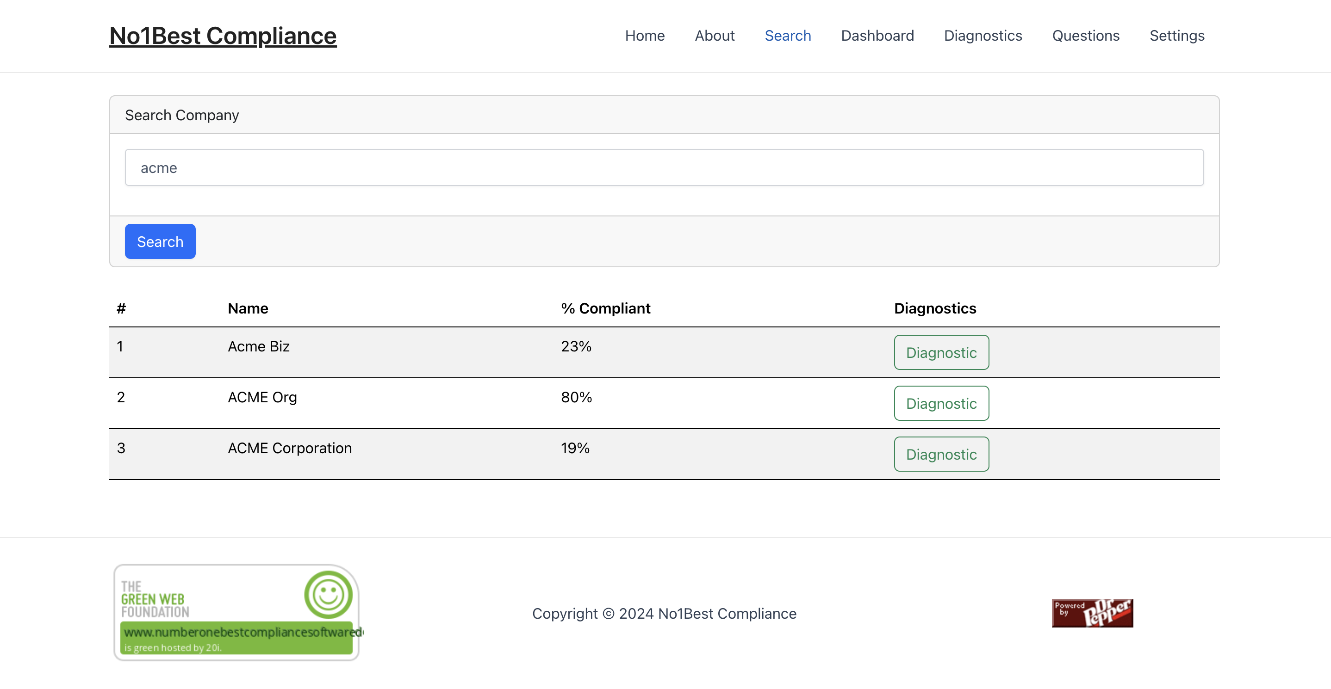The width and height of the screenshot is (1331, 689).
Task: Click the Powered by Dr Pepper badge
Action: (x=1092, y=613)
